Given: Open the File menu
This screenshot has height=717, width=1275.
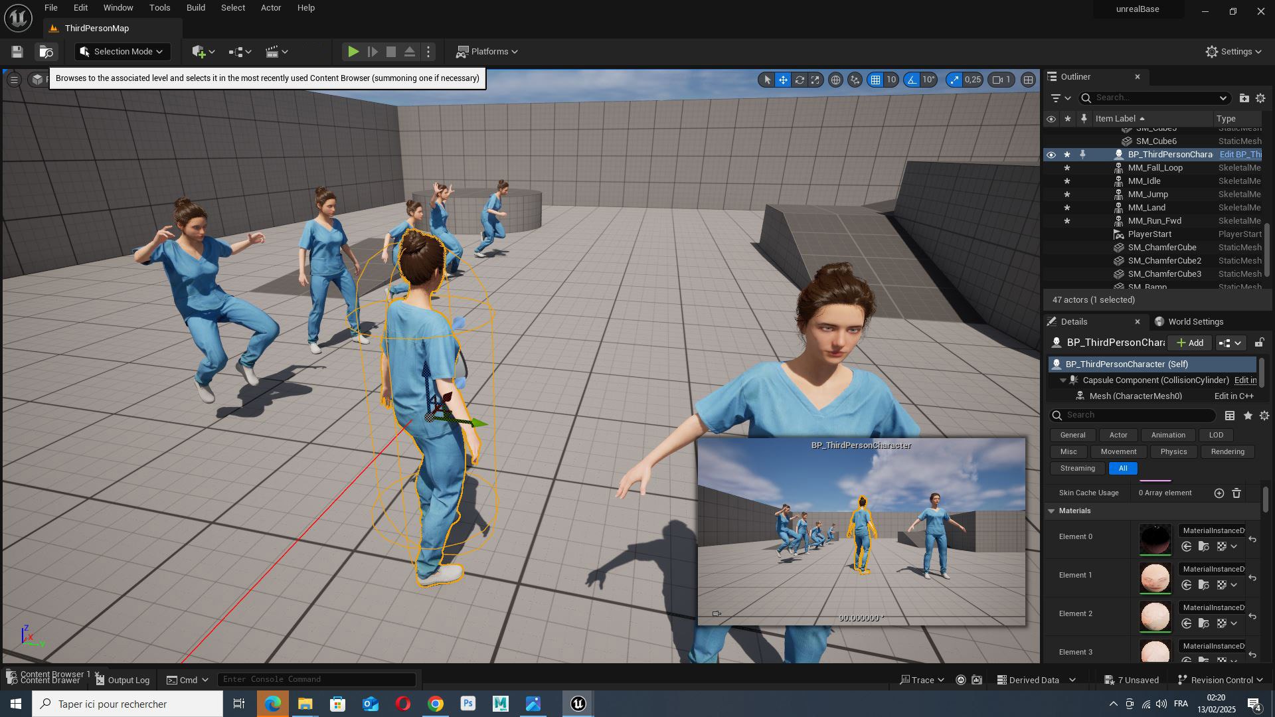Looking at the screenshot, I should [x=50, y=8].
